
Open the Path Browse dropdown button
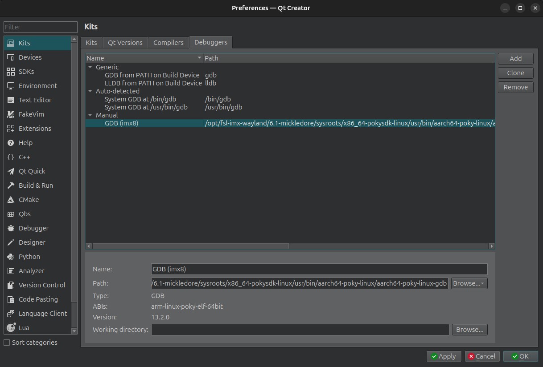(x=469, y=283)
